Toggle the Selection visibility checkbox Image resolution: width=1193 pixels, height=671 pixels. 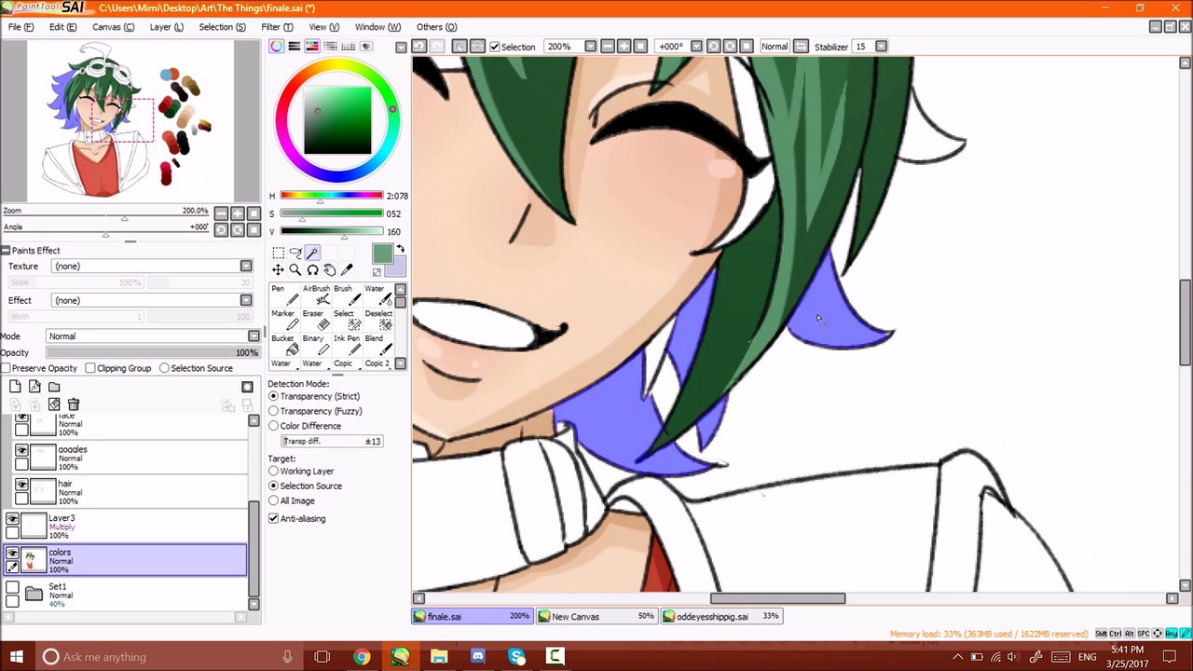495,47
